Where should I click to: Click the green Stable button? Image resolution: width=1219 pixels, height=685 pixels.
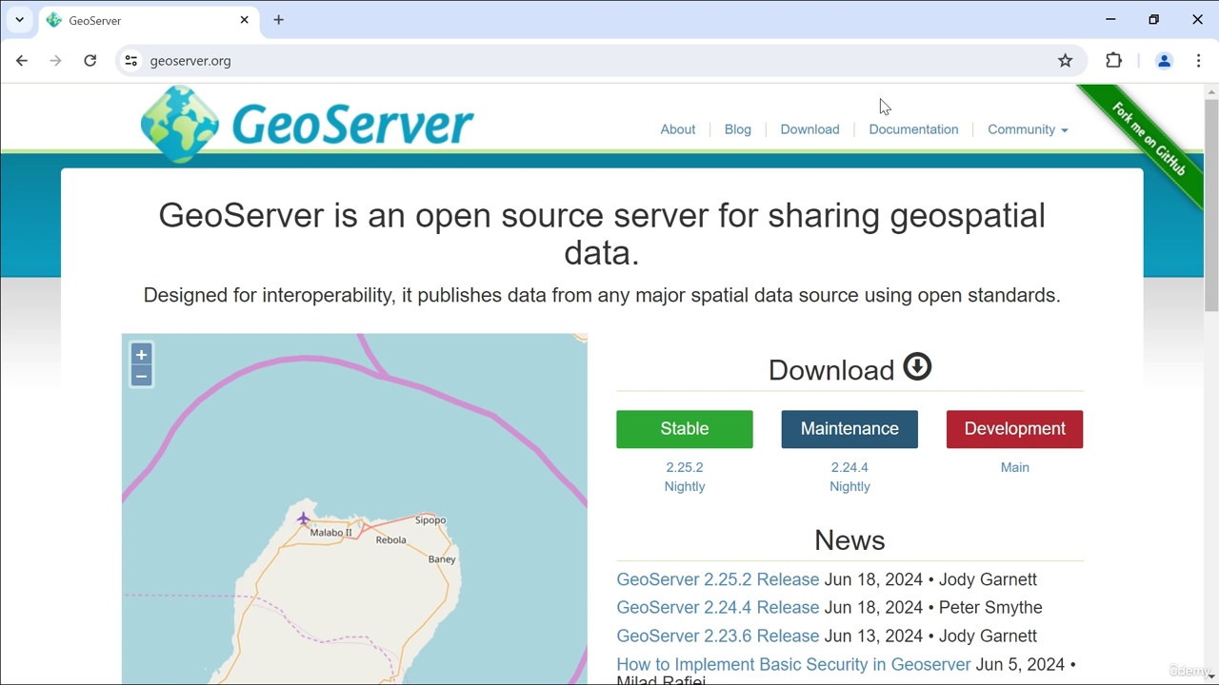(685, 429)
